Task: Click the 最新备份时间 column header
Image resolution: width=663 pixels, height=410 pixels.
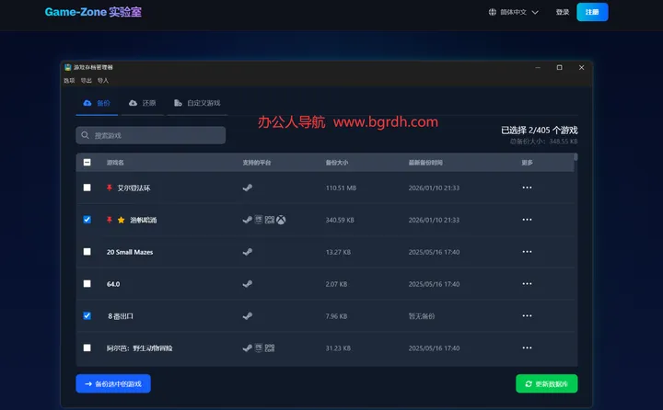Action: pyautogui.click(x=425, y=163)
